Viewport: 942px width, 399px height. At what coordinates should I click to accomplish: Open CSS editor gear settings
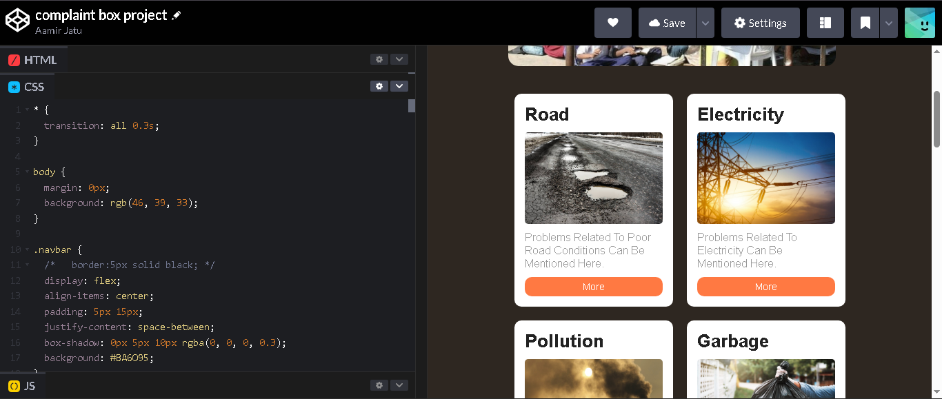coord(379,86)
